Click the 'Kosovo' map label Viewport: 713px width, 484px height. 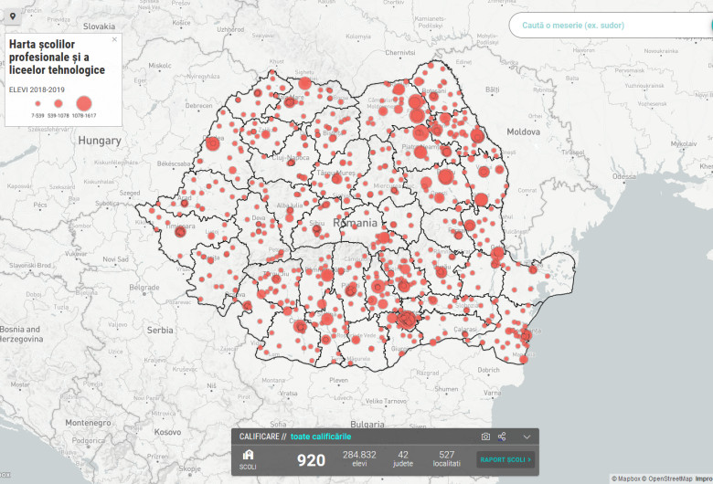(x=167, y=432)
